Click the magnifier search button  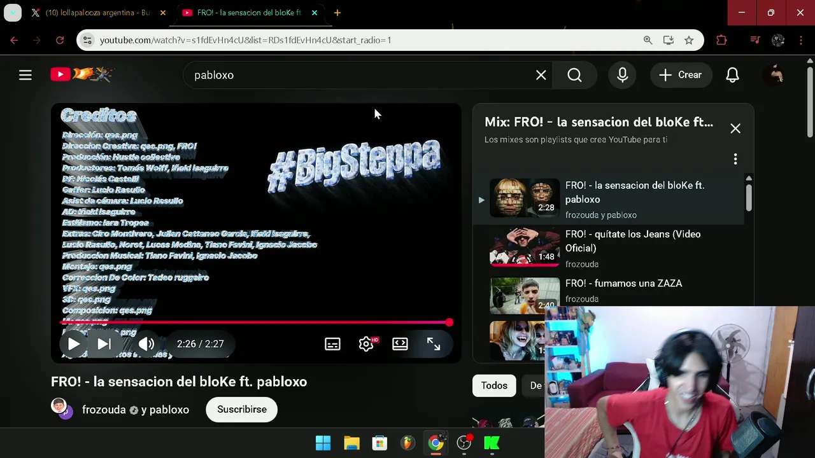574,75
